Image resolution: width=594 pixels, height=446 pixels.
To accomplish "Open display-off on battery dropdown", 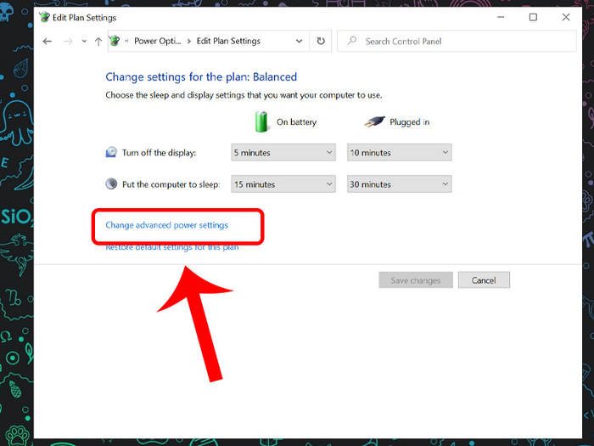I will (x=283, y=152).
